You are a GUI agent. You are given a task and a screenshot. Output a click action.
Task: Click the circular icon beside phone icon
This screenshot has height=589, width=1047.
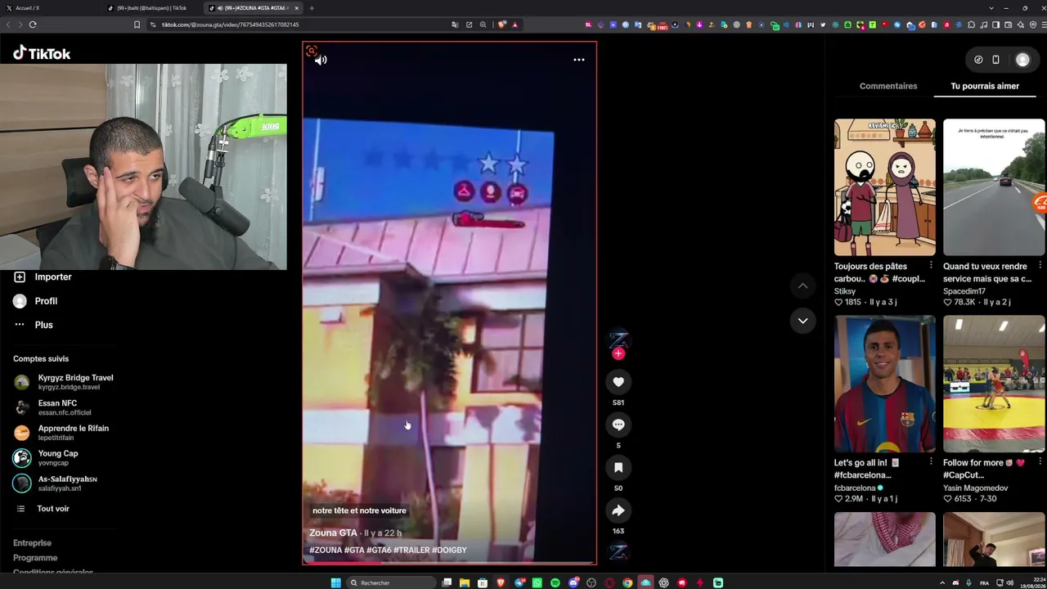[x=978, y=60]
